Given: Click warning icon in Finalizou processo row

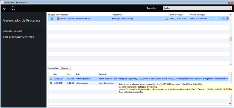Looking at the screenshot, I should [x=51, y=79].
